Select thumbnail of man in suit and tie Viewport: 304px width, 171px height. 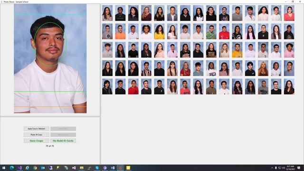pos(172,13)
